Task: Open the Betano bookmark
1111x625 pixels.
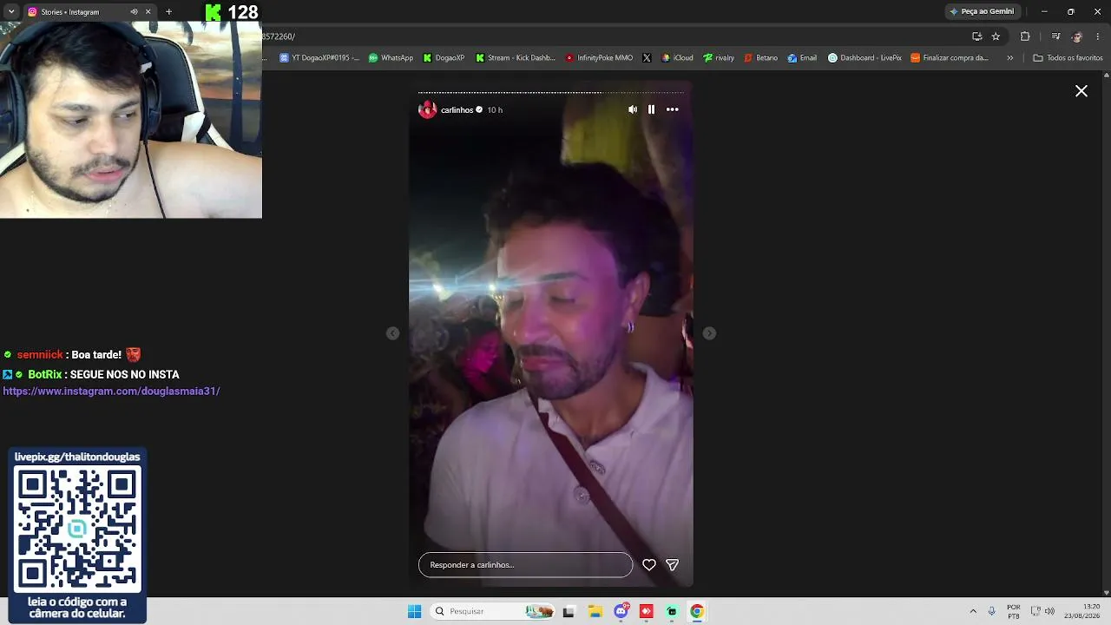Action: (761, 58)
